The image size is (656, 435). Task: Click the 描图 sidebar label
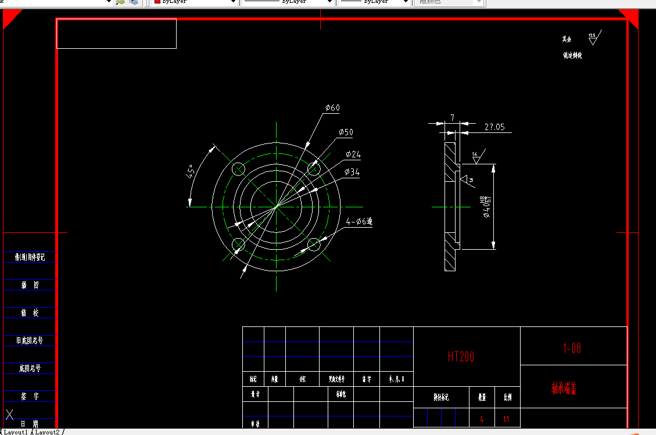click(x=30, y=285)
